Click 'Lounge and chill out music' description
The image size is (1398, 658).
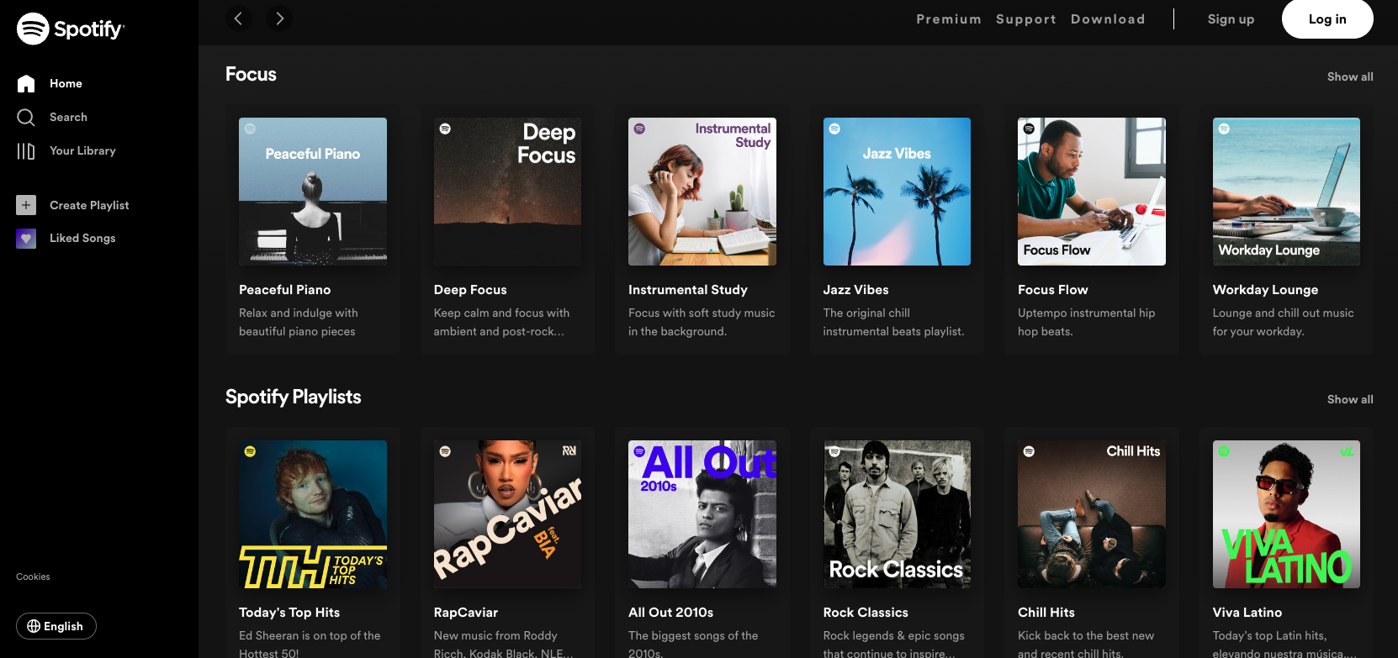click(x=1284, y=313)
